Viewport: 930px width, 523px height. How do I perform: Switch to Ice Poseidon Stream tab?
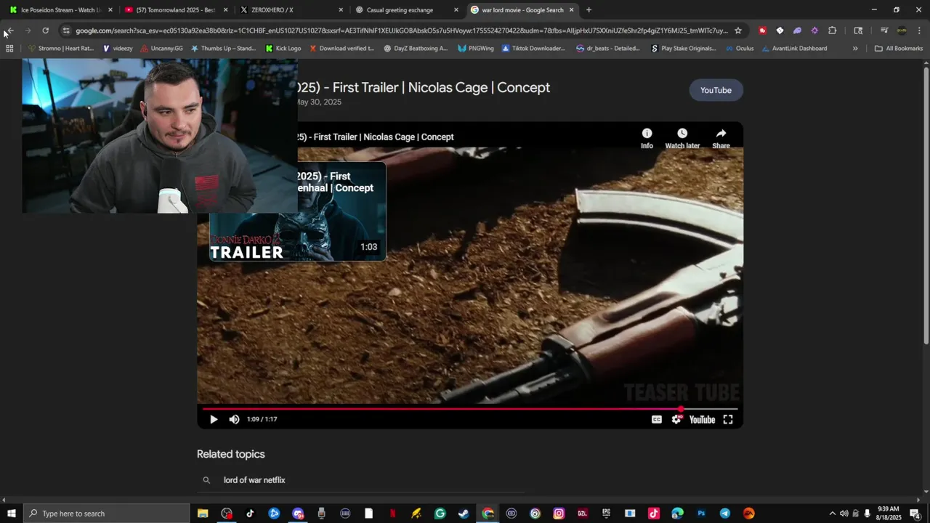click(61, 10)
